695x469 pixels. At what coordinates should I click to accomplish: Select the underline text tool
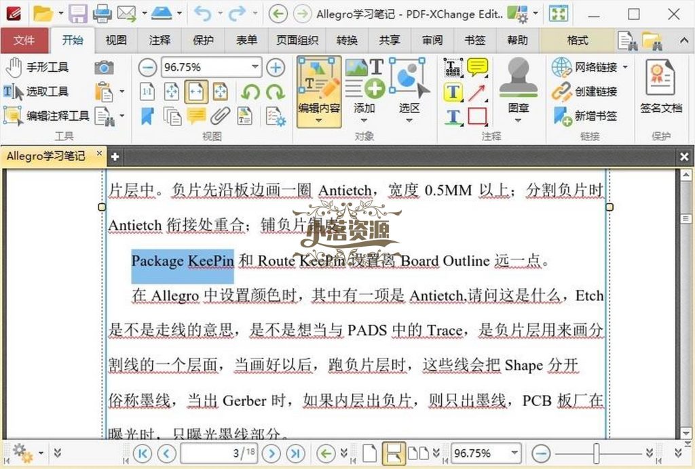pos(453,117)
